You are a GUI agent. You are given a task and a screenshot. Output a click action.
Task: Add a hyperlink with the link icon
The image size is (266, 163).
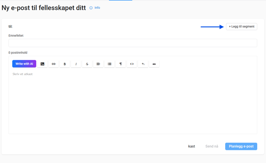pos(54,64)
